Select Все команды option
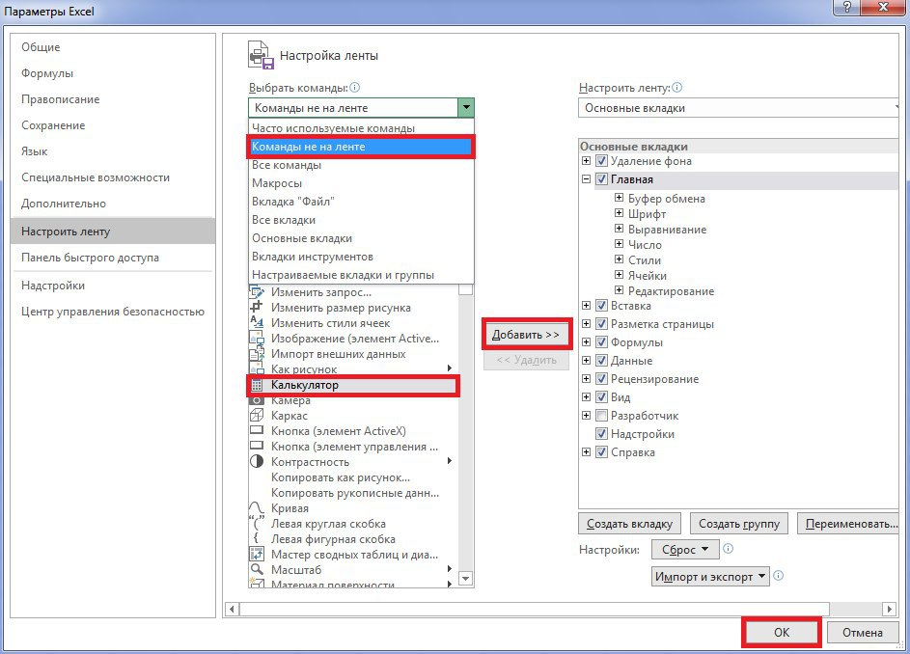The image size is (910, 654). tap(360, 165)
